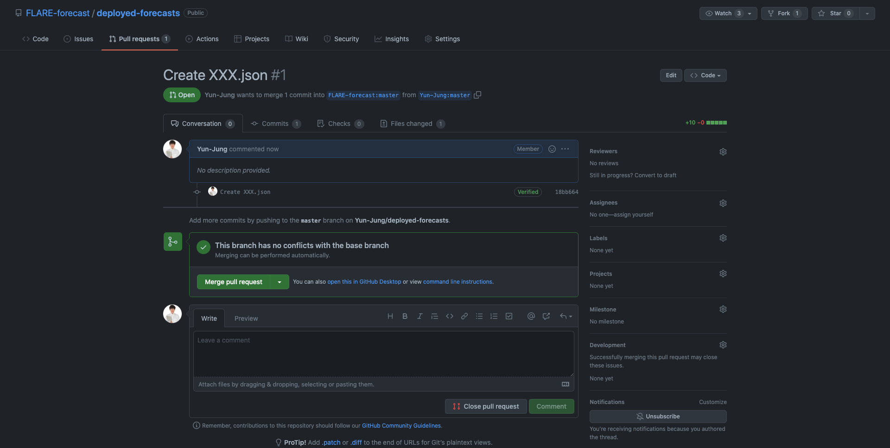
Task: Add a link using the link icon
Action: click(464, 316)
